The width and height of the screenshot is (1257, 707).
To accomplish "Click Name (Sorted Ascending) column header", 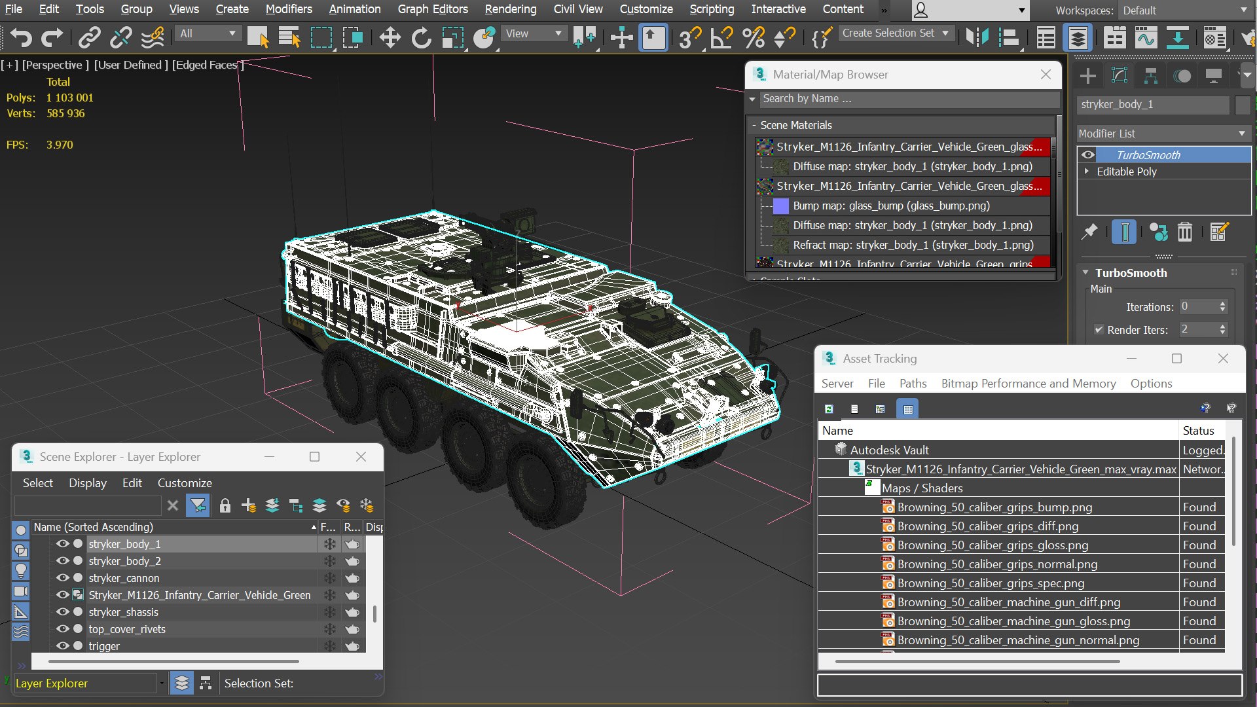I will [174, 527].
